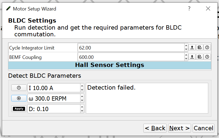
Task: Click the database restore icon for Cycle Integrator Limit
Action: click(199, 48)
